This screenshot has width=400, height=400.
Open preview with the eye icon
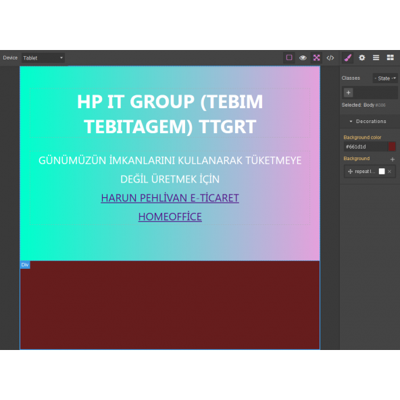point(303,57)
